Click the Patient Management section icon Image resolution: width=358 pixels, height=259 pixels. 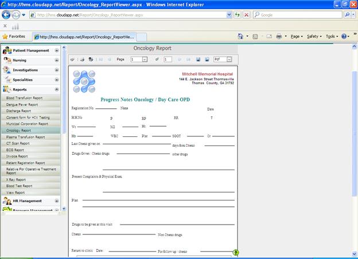7,50
